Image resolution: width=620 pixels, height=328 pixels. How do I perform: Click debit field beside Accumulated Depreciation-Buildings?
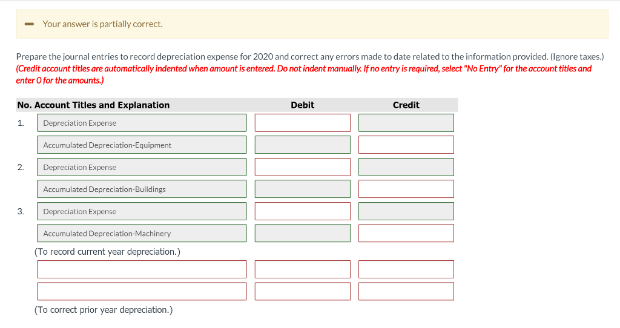303,189
